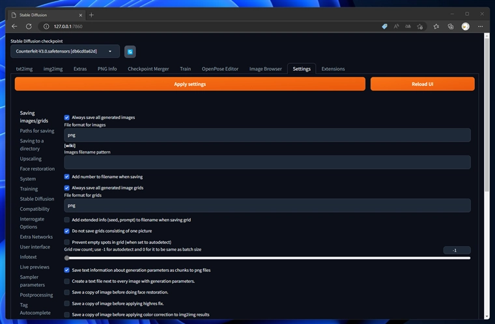The width and height of the screenshot is (495, 324).
Task: Enable Prevent empty spots in grid
Action: coord(66,242)
